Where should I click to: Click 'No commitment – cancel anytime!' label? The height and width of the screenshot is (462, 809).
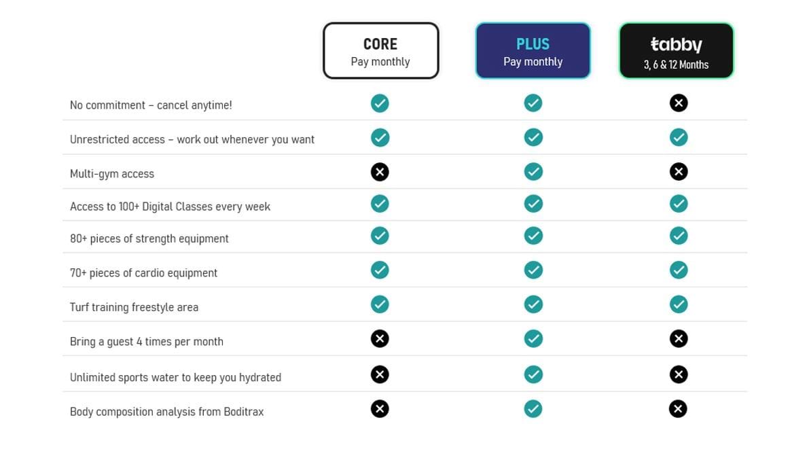coord(151,105)
